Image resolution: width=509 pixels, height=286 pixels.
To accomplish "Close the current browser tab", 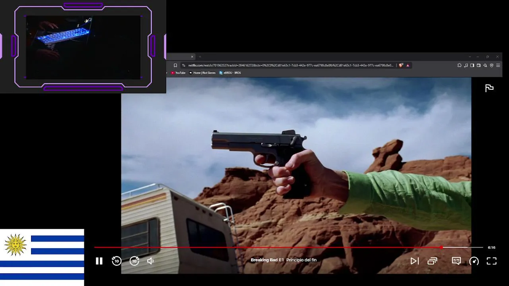I will 192,57.
